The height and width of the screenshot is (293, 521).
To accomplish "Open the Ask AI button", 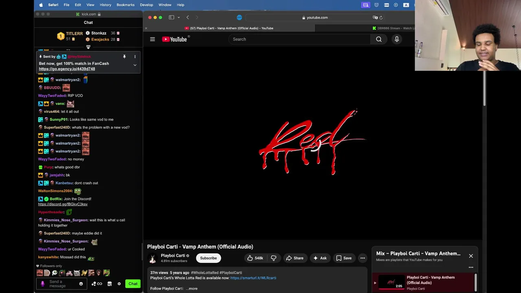I will click(320, 258).
